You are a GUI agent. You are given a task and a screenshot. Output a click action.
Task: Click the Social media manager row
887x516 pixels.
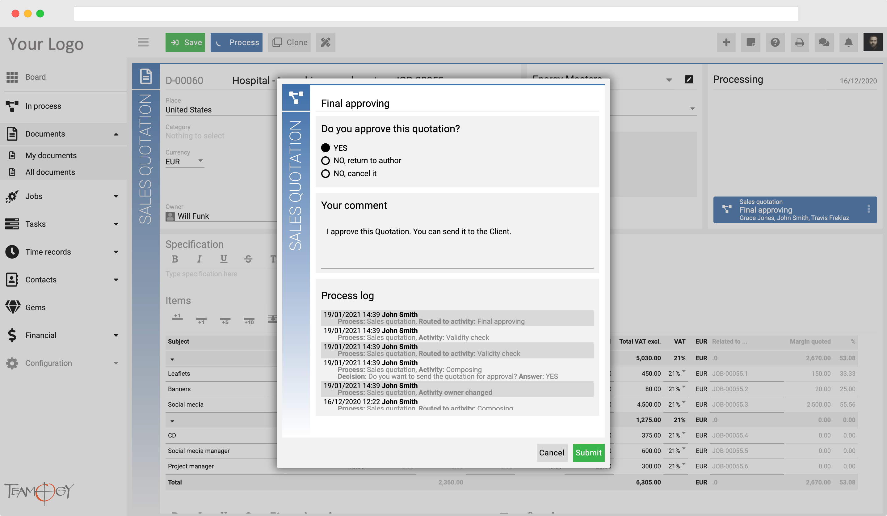tap(199, 450)
